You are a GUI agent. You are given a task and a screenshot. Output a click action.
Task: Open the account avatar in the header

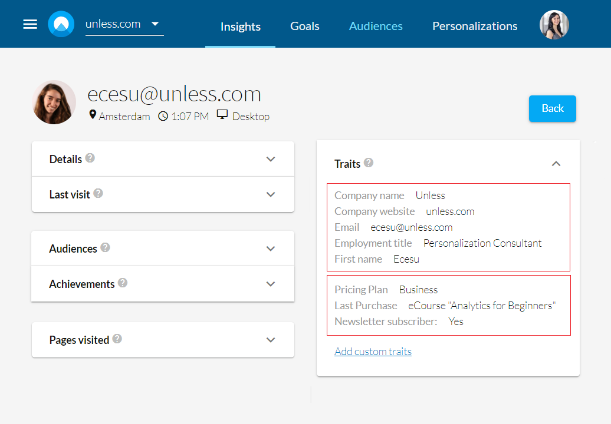tap(554, 25)
